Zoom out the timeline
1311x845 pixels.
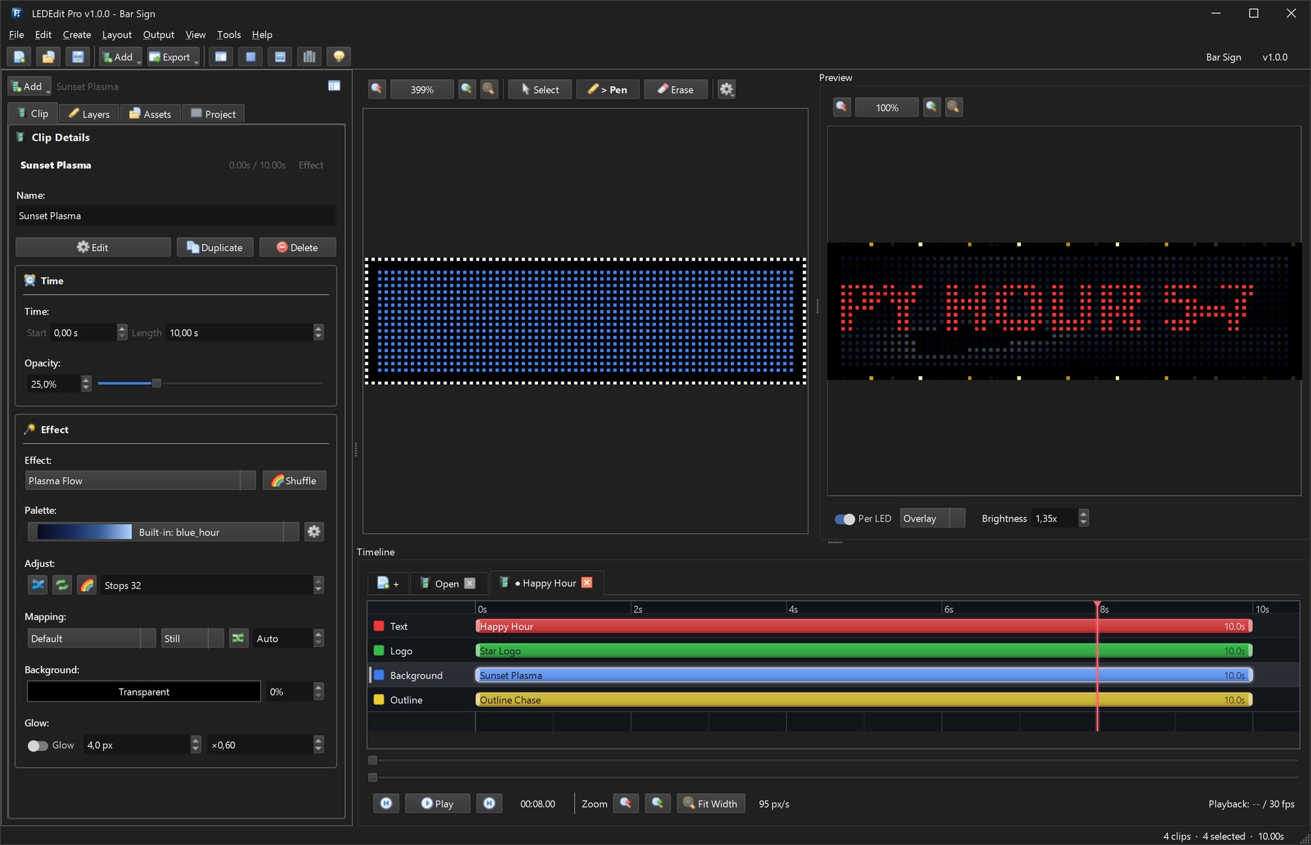(x=625, y=803)
